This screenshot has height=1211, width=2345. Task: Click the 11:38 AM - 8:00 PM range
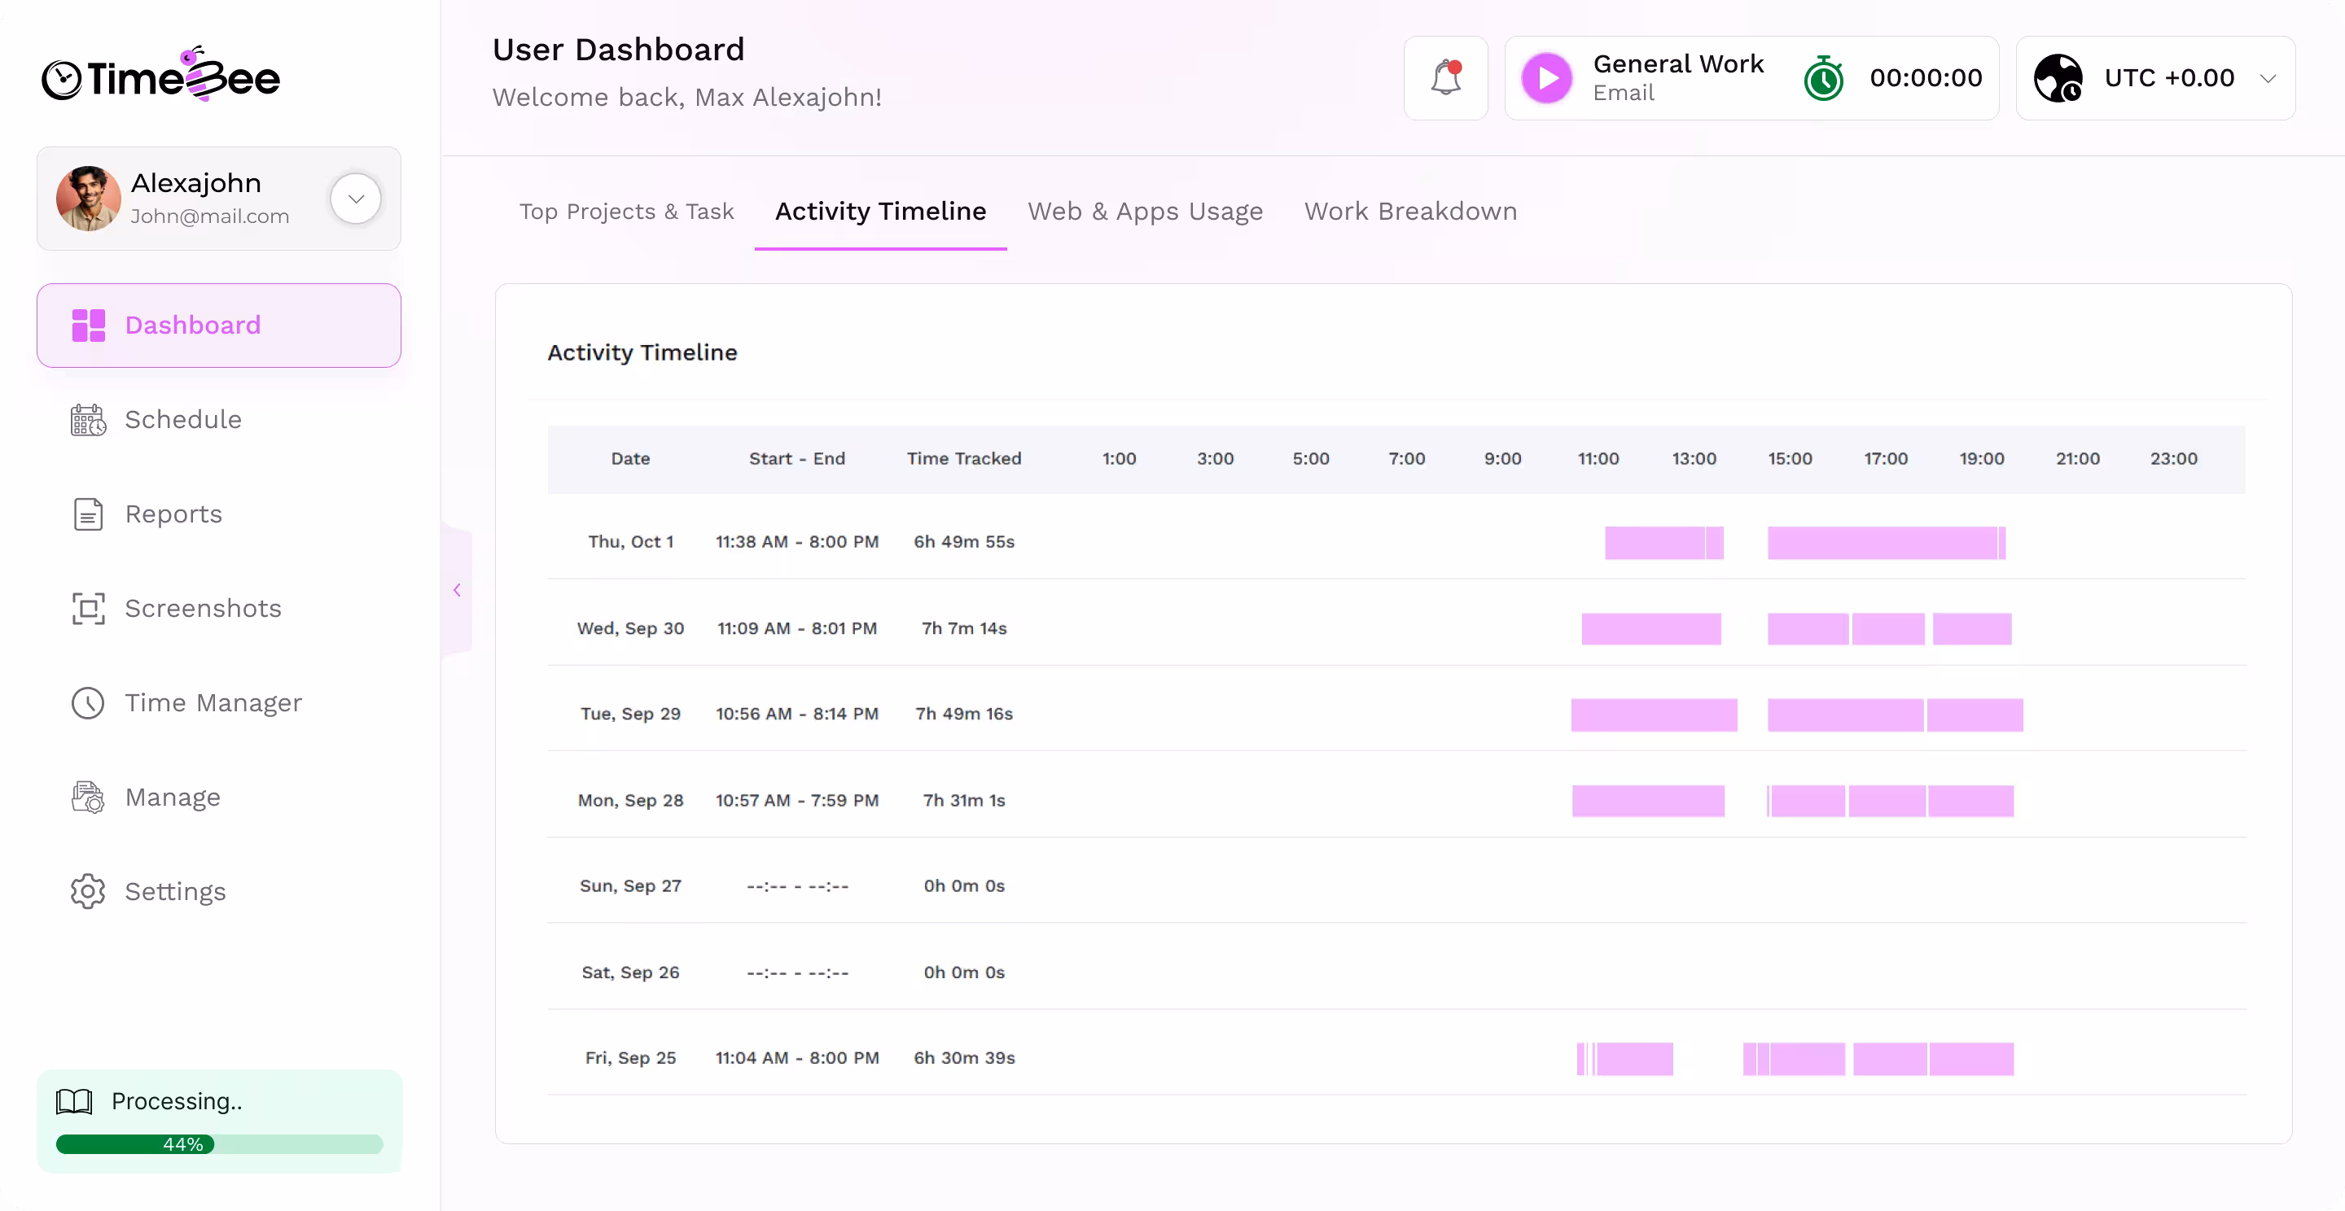pyautogui.click(x=796, y=542)
